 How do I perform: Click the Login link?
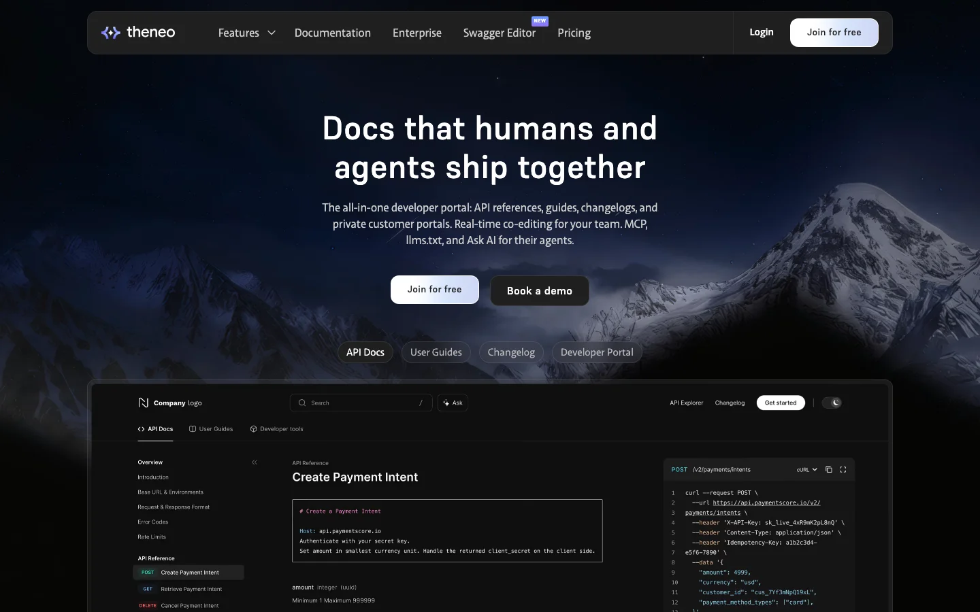click(x=762, y=32)
